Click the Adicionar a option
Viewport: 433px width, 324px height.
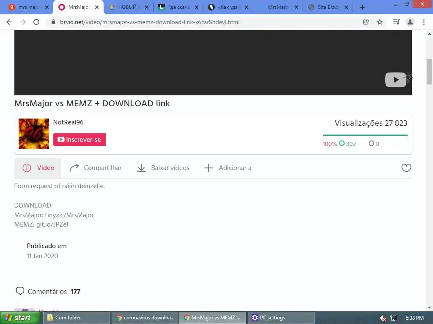(x=228, y=168)
